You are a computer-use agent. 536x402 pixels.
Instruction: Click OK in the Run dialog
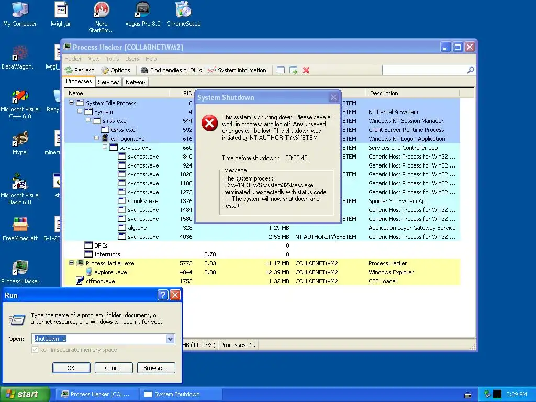[x=71, y=368]
